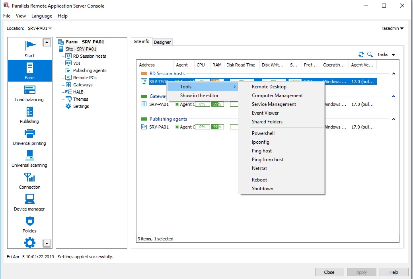
Task: Open the Policies shield icon
Action: click(29, 224)
